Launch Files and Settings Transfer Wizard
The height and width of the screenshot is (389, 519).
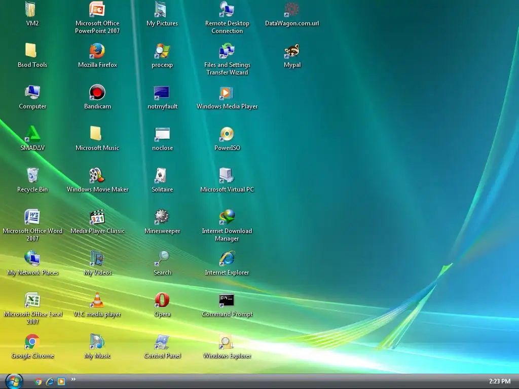[227, 51]
